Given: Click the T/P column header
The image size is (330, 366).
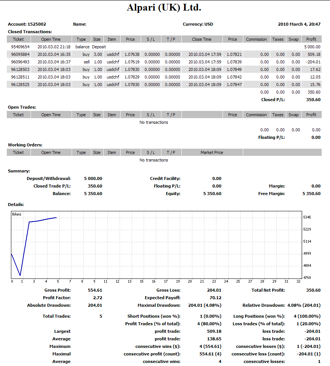Looking at the screenshot, I should [172, 39].
